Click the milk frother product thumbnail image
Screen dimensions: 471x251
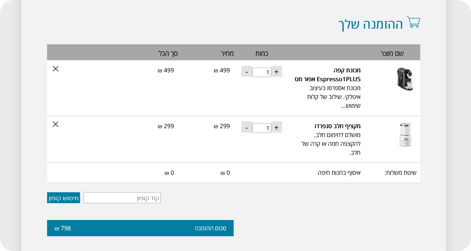point(405,134)
